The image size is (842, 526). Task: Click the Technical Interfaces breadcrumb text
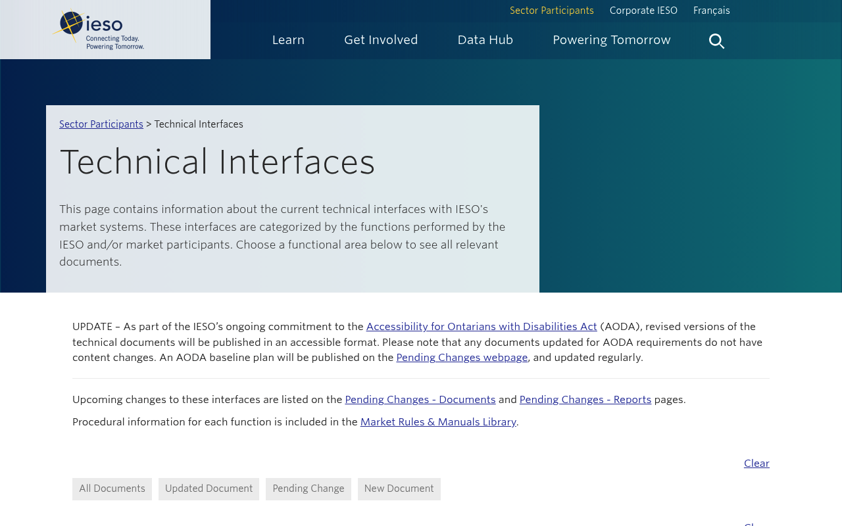coord(199,124)
